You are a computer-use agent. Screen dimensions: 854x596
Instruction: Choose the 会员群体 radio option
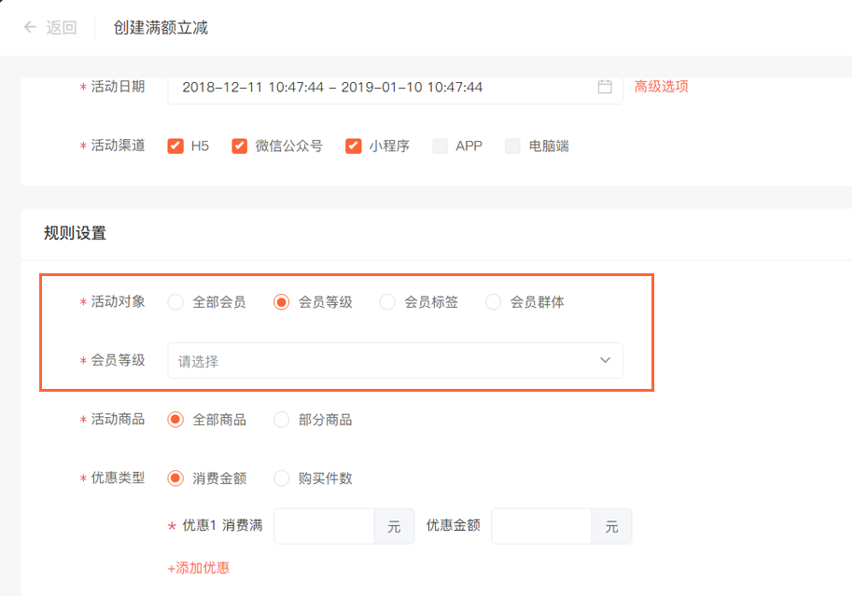click(493, 302)
